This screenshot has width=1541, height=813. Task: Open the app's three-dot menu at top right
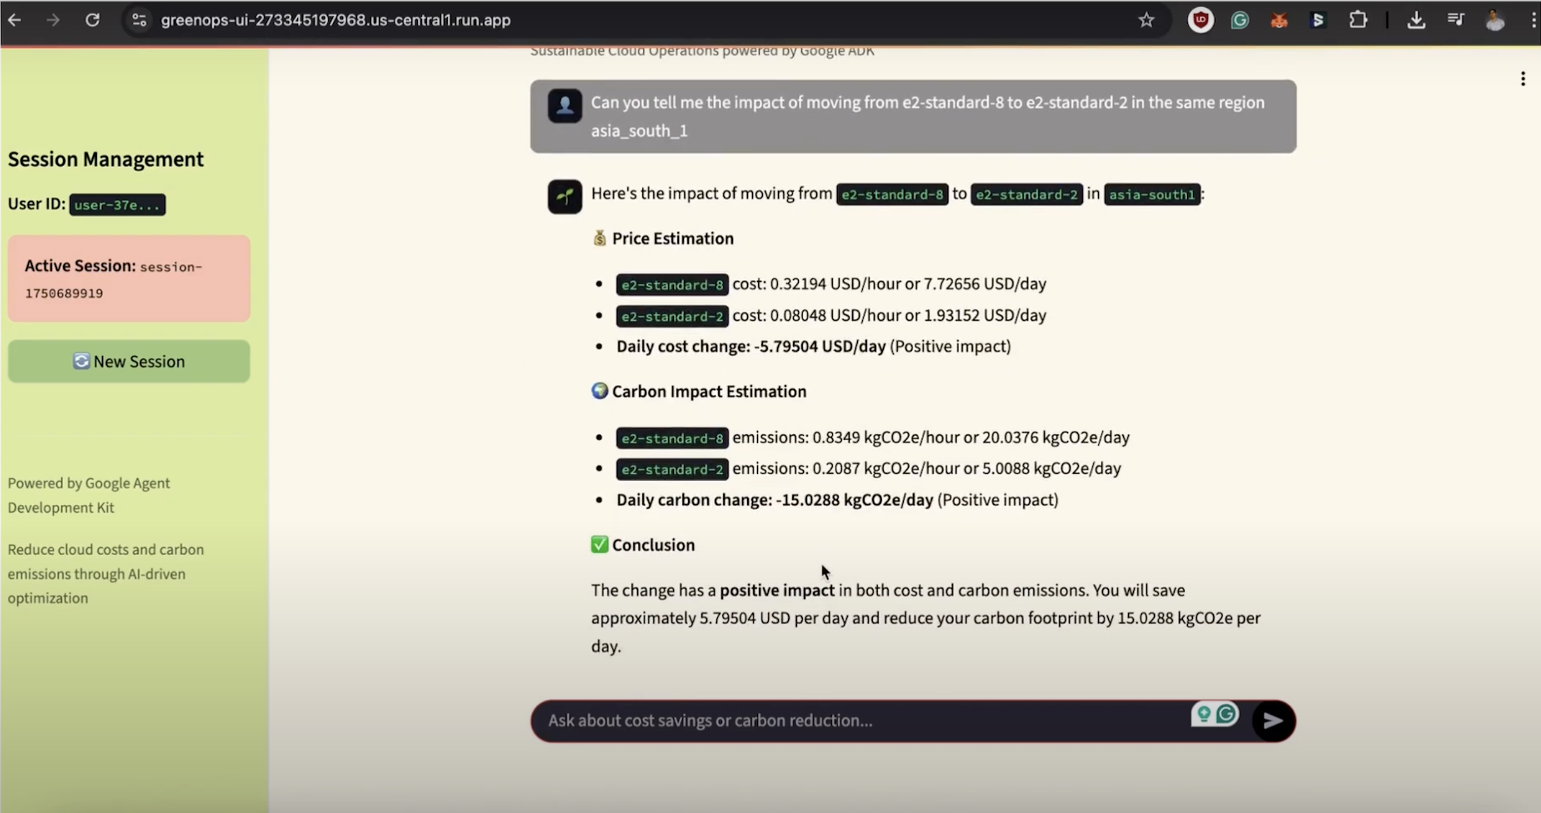click(x=1523, y=79)
